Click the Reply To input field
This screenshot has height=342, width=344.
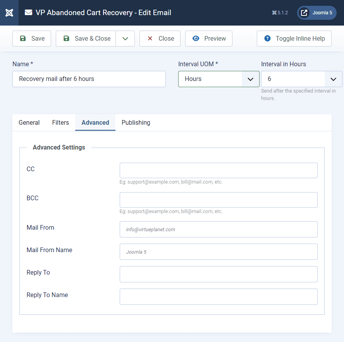point(218,274)
